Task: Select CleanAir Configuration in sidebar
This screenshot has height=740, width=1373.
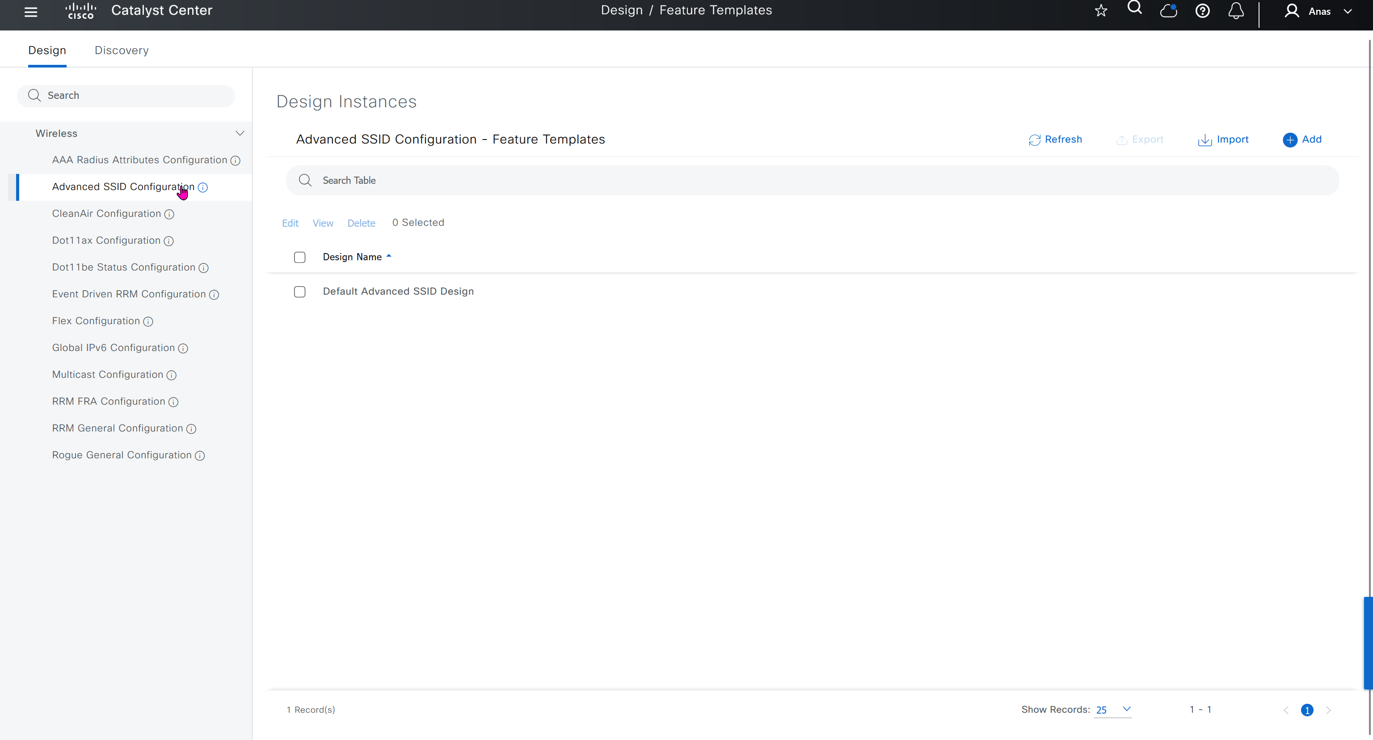Action: click(106, 214)
